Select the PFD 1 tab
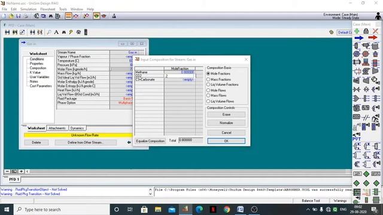The height and width of the screenshot is (215, 383). pos(14,179)
